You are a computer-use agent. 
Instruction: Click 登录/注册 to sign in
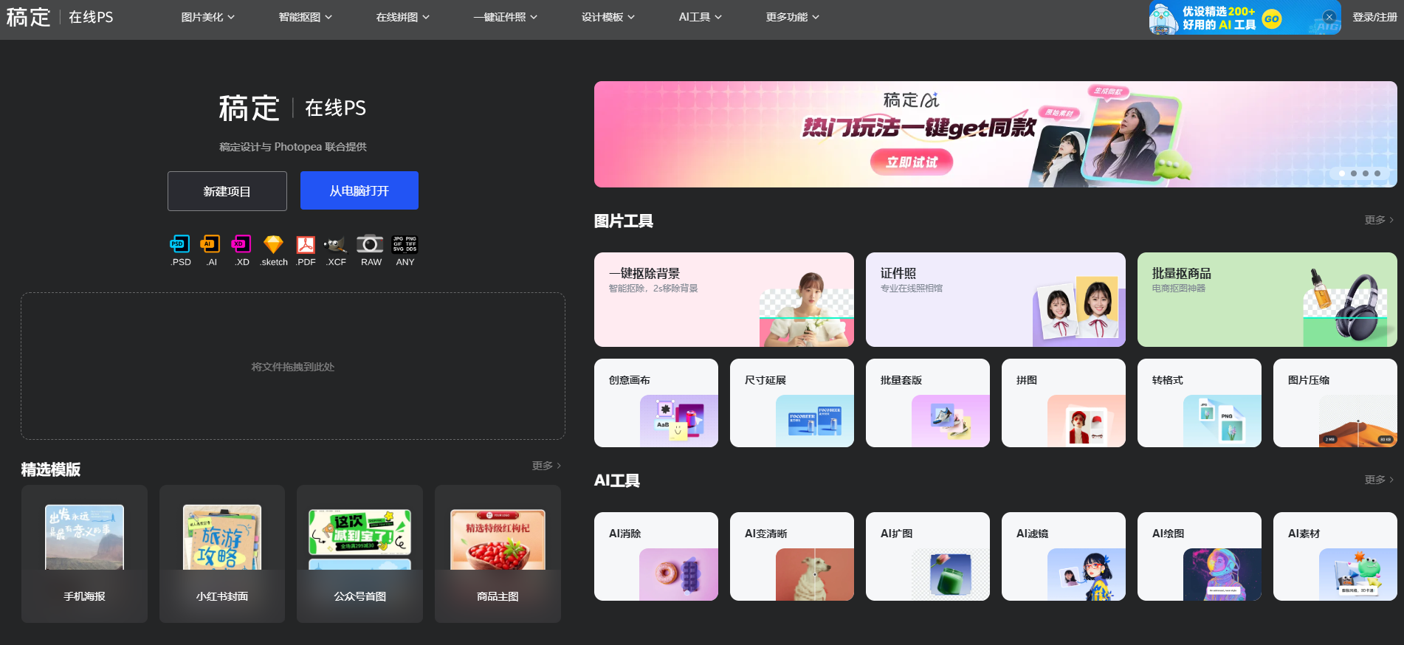pyautogui.click(x=1374, y=17)
